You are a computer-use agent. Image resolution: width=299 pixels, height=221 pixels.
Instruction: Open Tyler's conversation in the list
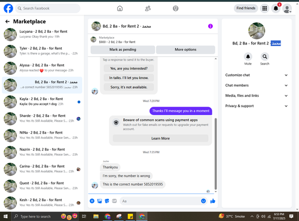(42, 52)
